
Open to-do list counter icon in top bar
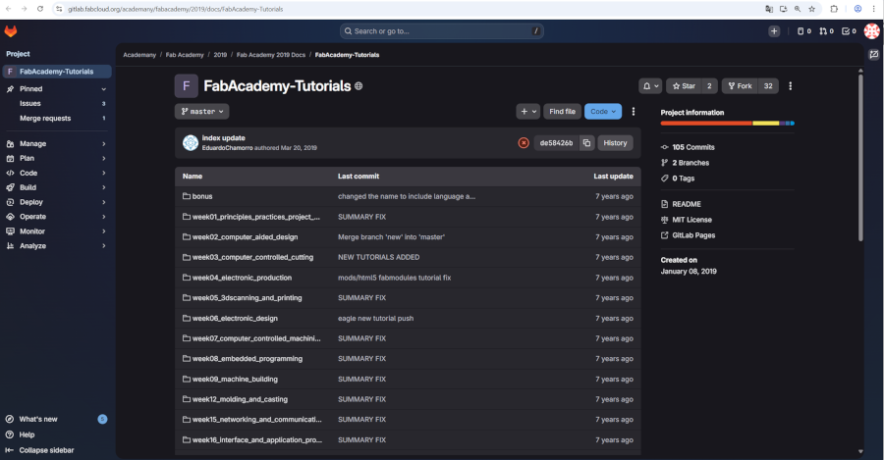pyautogui.click(x=849, y=31)
